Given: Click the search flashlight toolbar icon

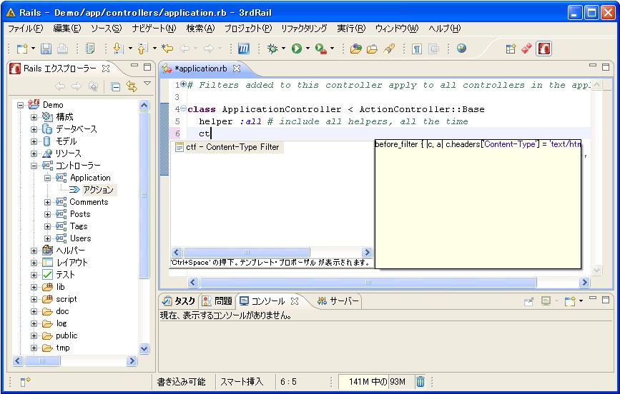Looking at the screenshot, I should [390, 49].
